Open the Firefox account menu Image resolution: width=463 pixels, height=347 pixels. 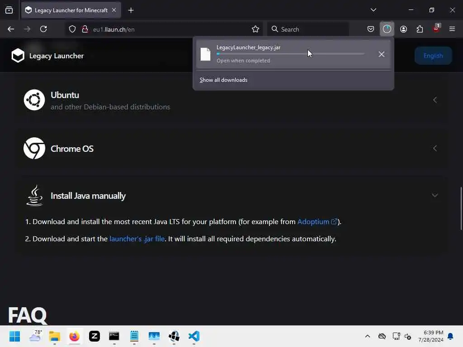(403, 29)
